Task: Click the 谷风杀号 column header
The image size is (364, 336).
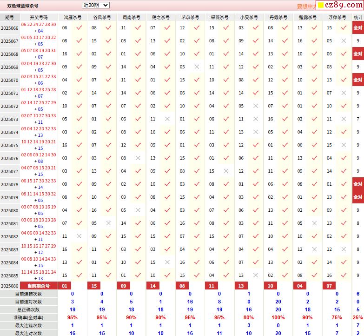Action: click(102, 17)
